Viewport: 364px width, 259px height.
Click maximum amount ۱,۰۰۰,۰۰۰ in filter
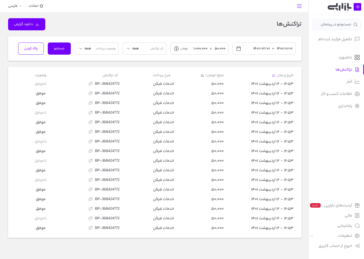click(200, 49)
